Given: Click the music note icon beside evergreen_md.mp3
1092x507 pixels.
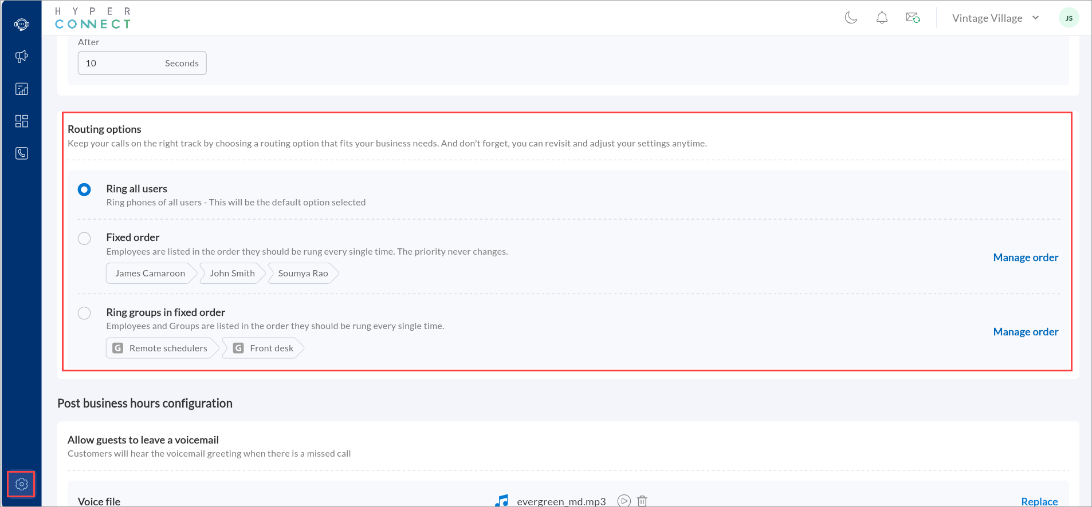Looking at the screenshot, I should tap(502, 501).
